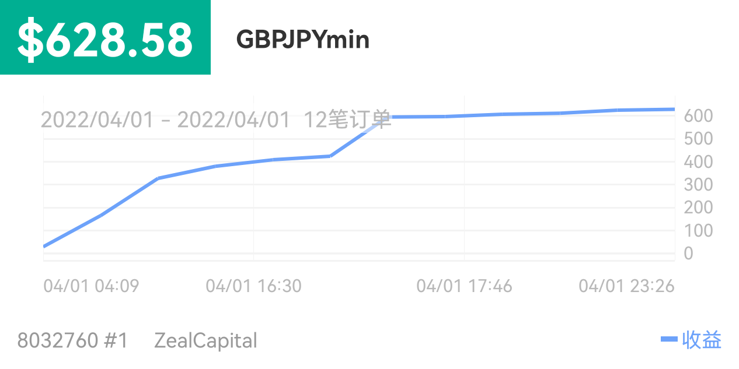Viewport: 739px width, 369px height.
Task: Open the 12笔订单 order count
Action: coord(347,120)
